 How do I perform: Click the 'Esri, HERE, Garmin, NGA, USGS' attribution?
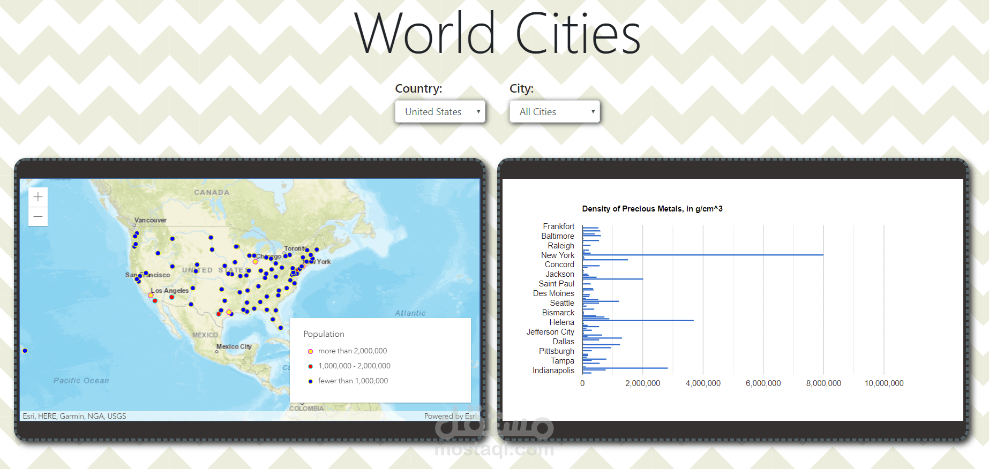pos(74,416)
